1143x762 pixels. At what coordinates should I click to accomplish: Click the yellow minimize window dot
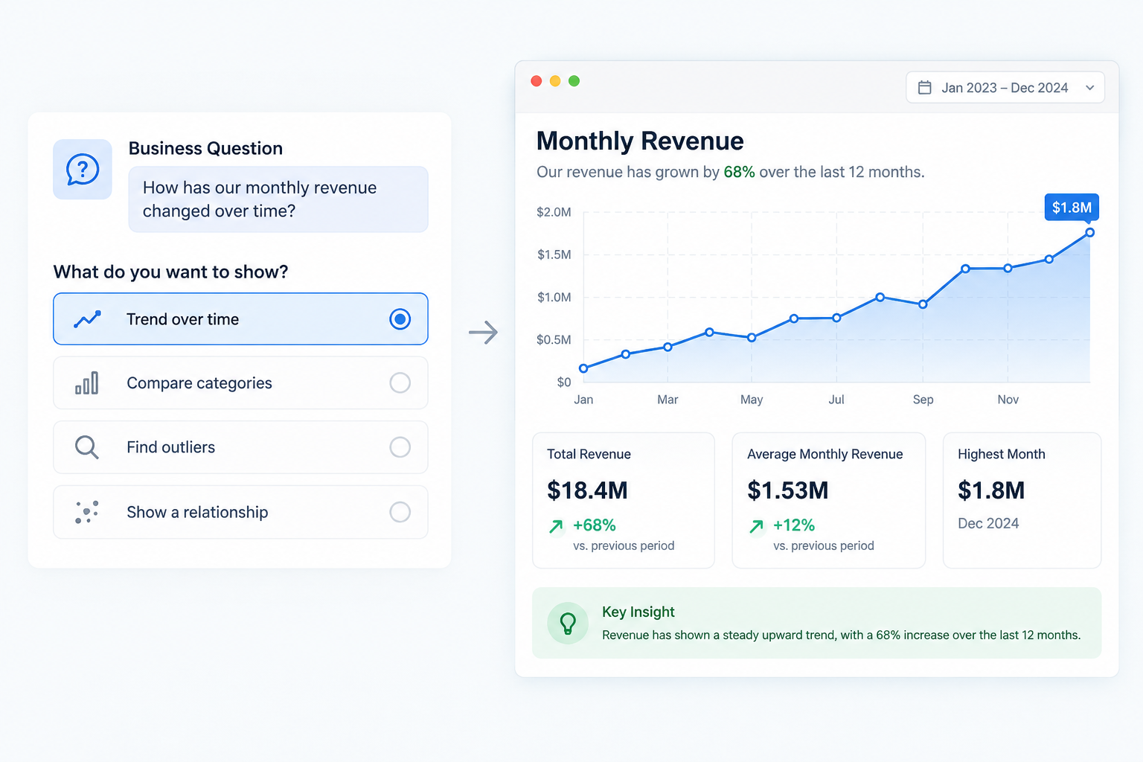(555, 81)
